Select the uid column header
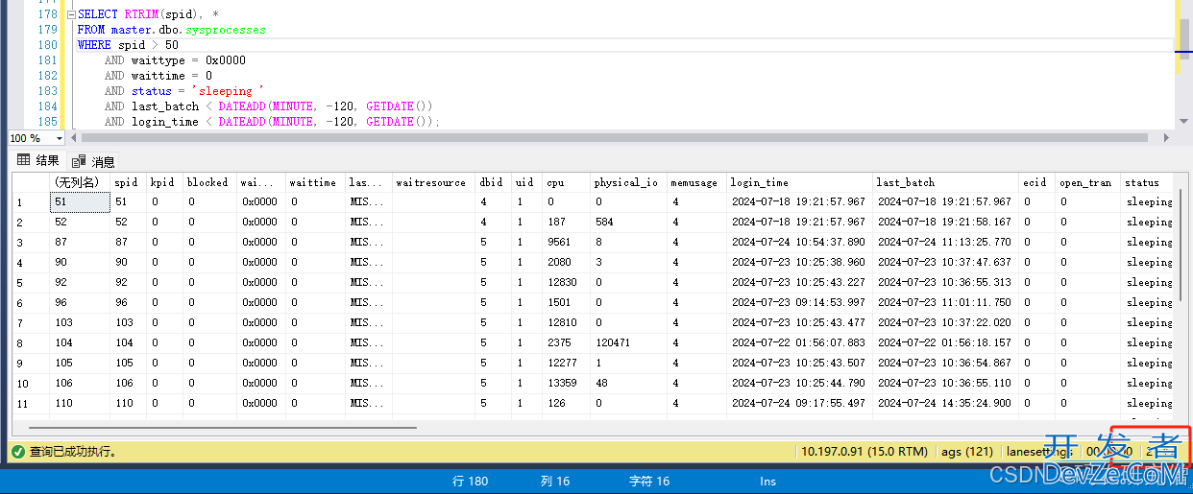 526,182
